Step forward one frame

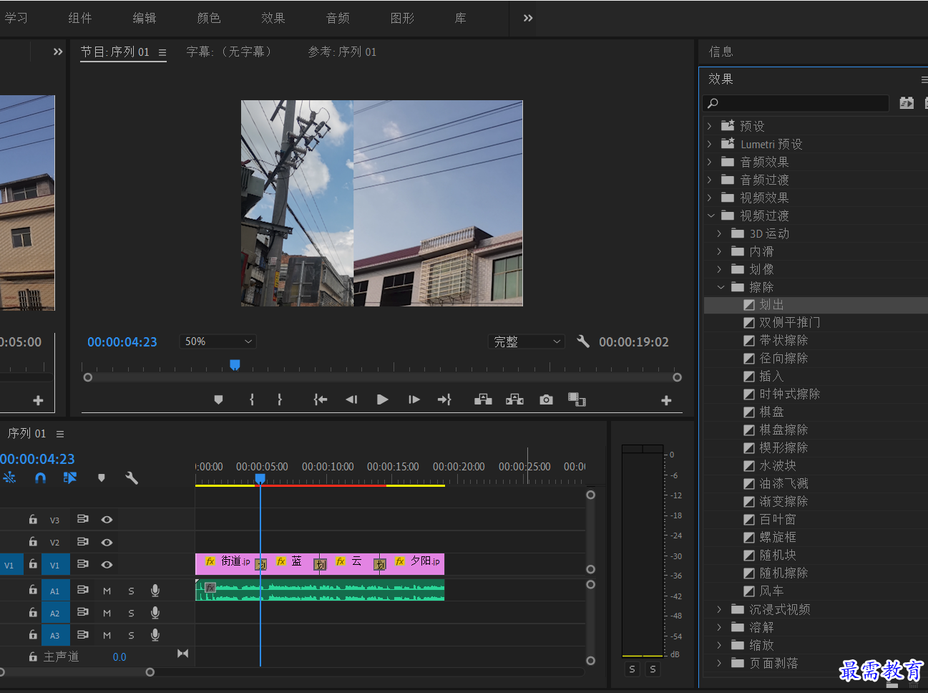point(414,399)
